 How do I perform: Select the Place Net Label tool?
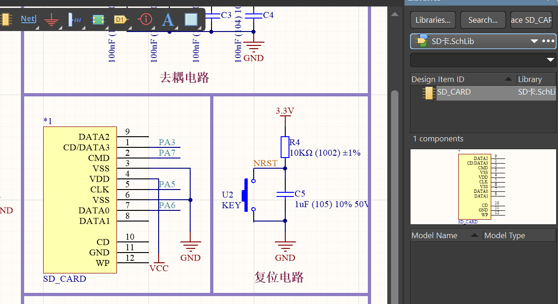point(28,19)
